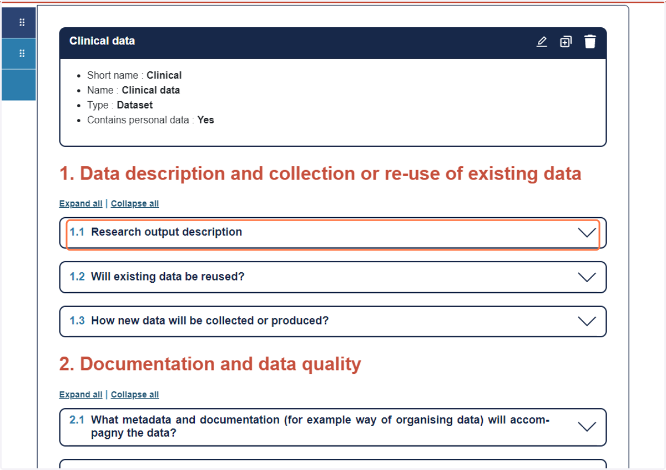
Task: Collapse all questions in section 1
Action: tap(135, 203)
